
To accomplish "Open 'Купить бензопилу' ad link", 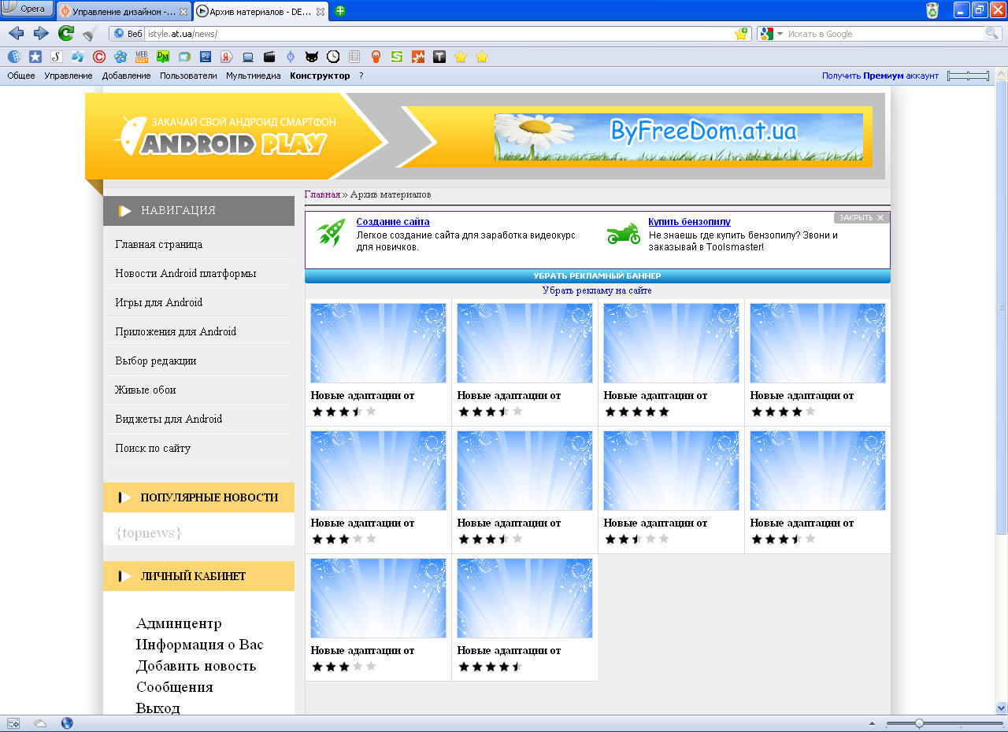I will [689, 222].
